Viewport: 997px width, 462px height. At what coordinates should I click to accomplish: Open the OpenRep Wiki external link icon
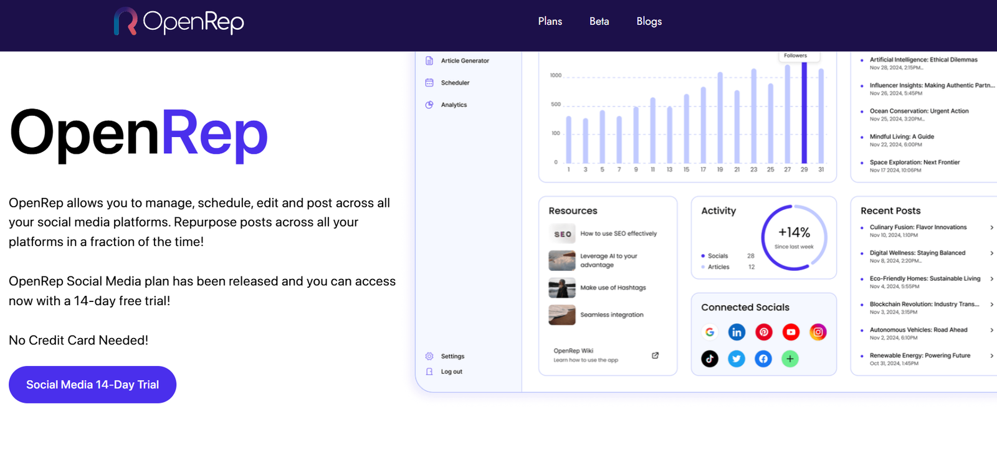(x=655, y=356)
